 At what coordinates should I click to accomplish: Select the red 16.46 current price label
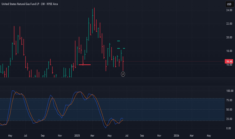[x=229, y=61]
